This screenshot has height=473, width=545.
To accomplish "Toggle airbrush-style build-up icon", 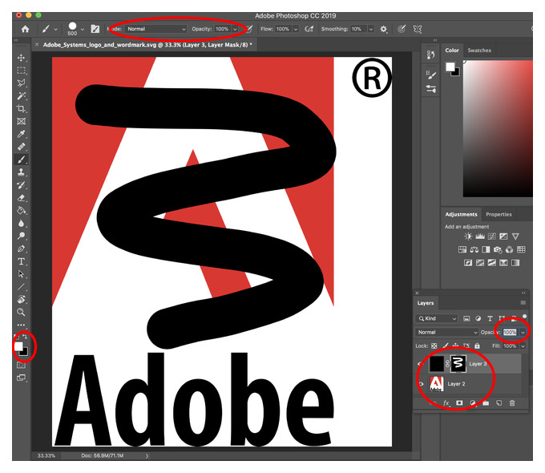I will [x=309, y=29].
